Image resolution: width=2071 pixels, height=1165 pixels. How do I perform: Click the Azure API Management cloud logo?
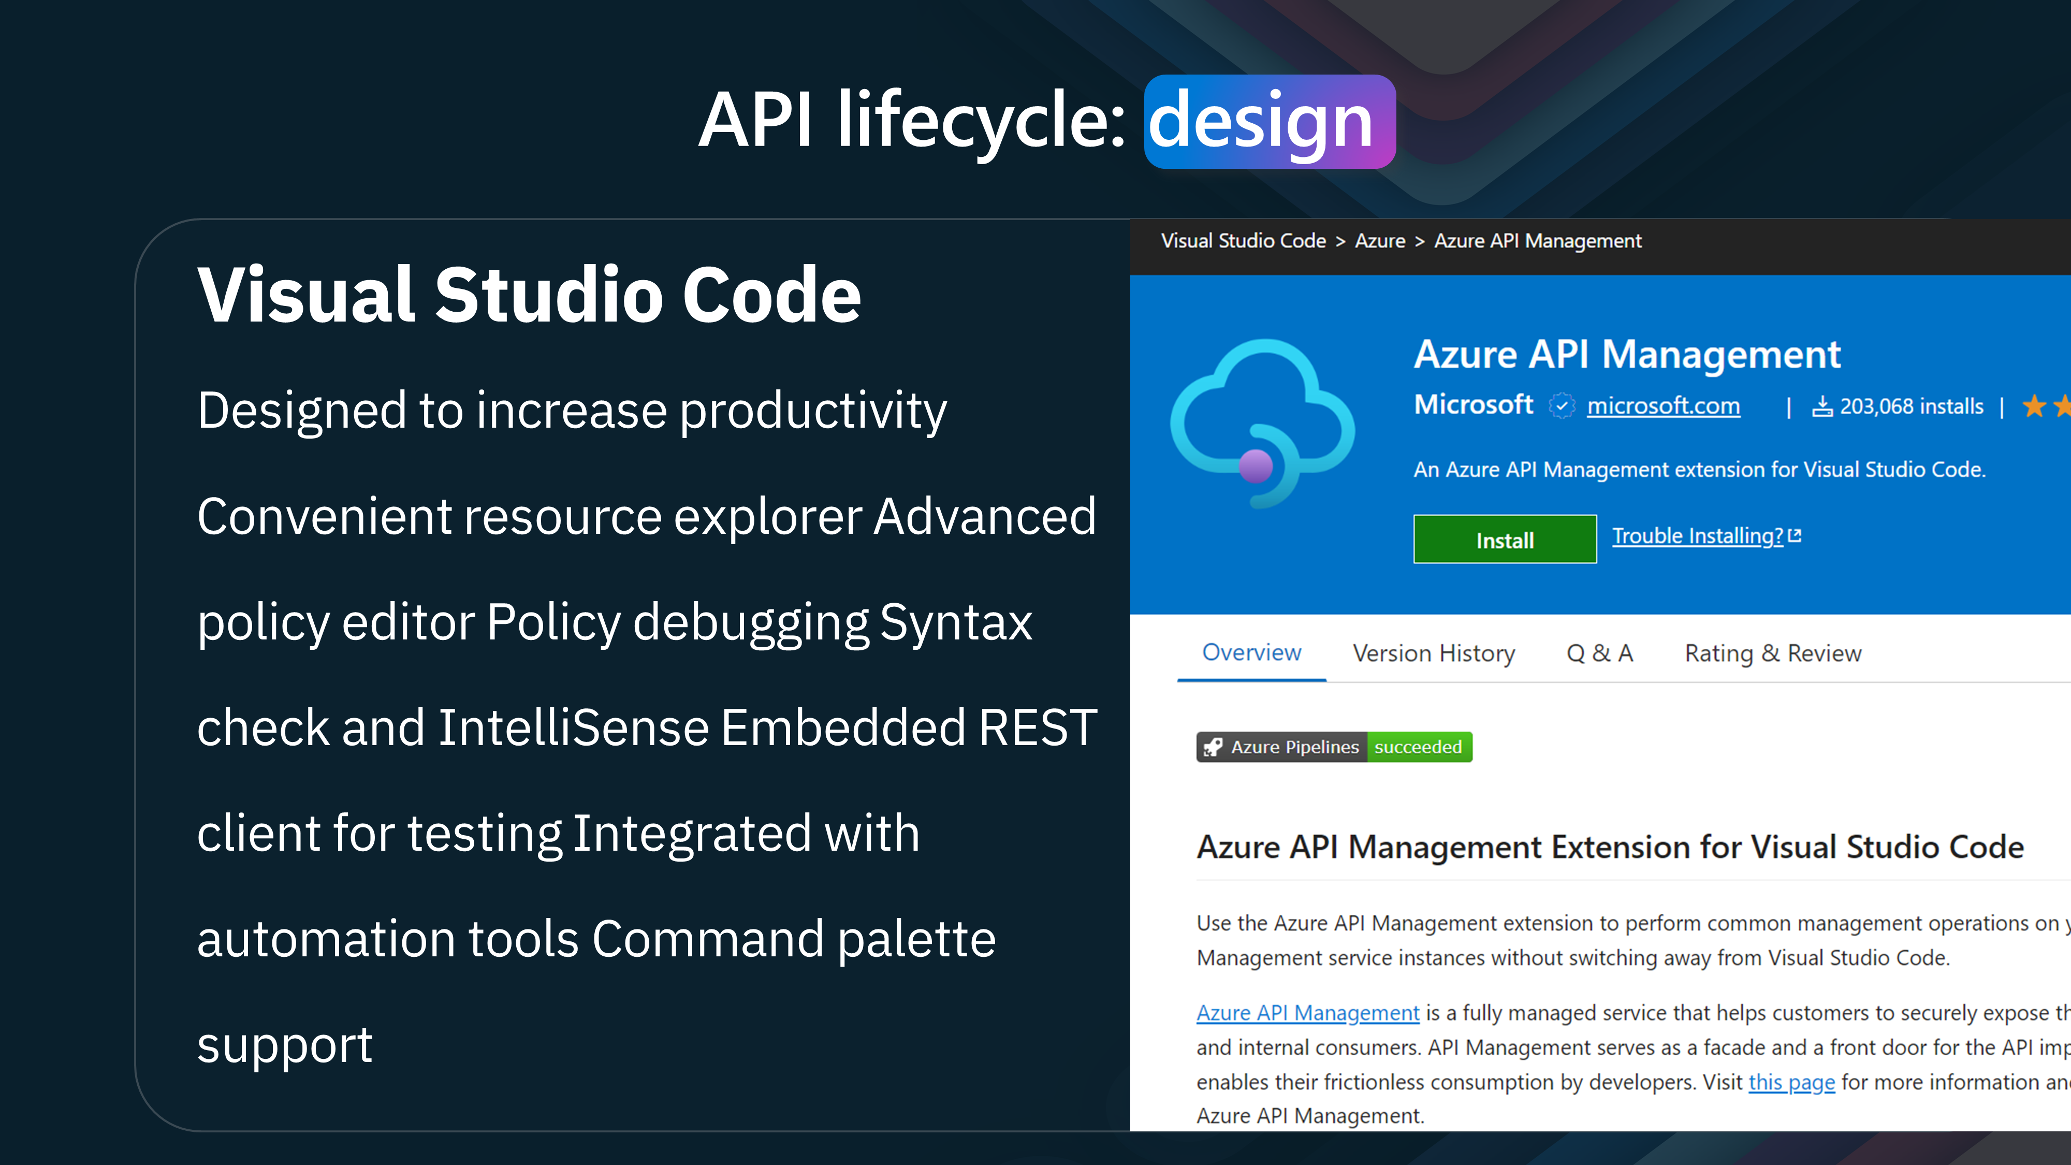pos(1262,424)
